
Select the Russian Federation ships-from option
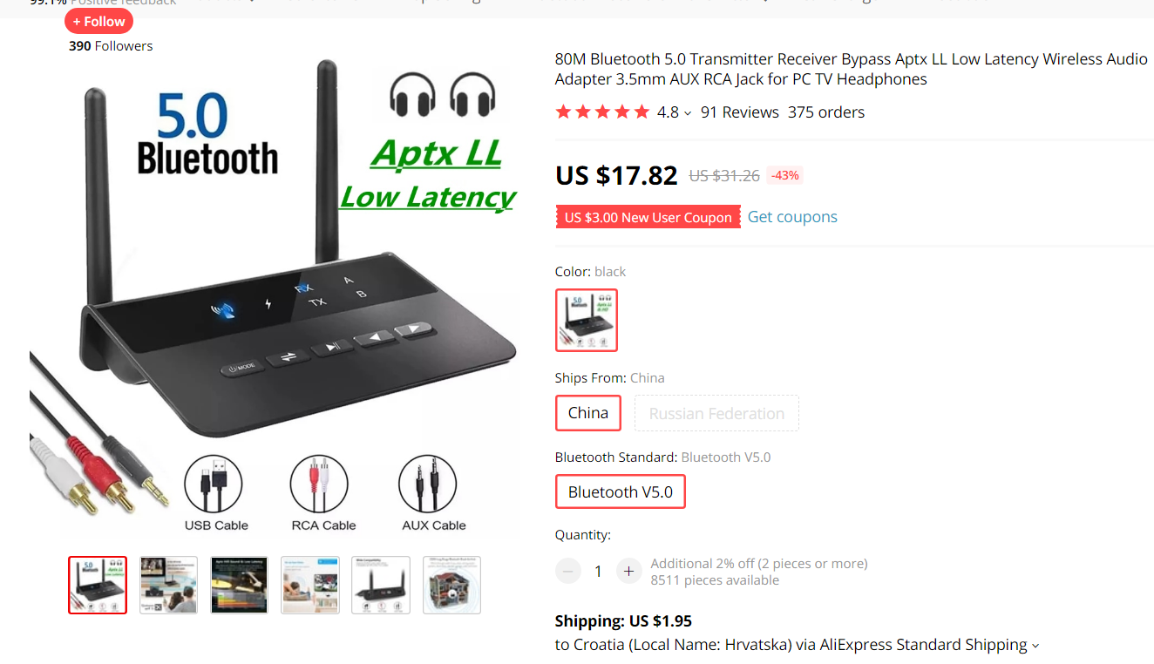pyautogui.click(x=716, y=413)
